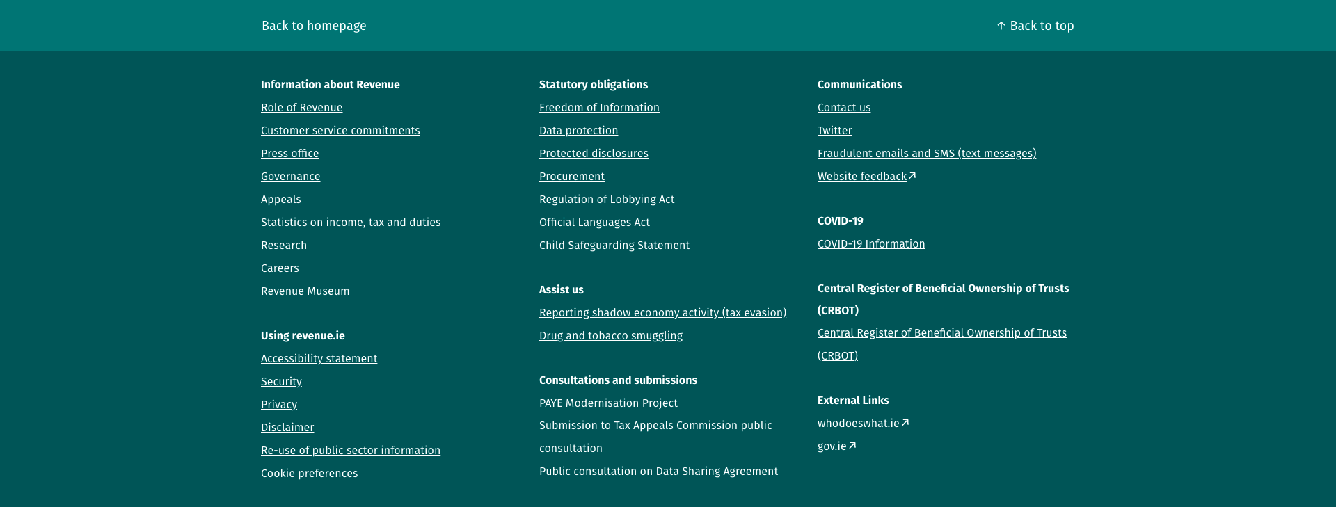Open Protected disclosures link

coord(594,154)
